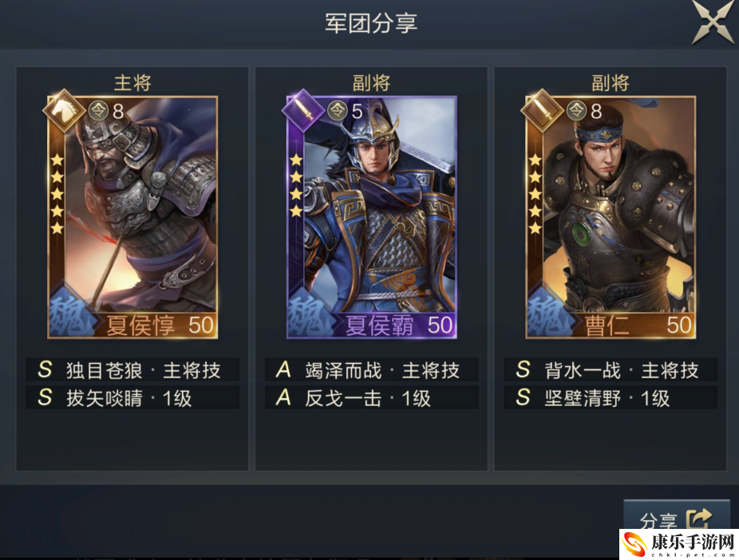Select skill 拔矢啖睛 · 1级

(132, 397)
